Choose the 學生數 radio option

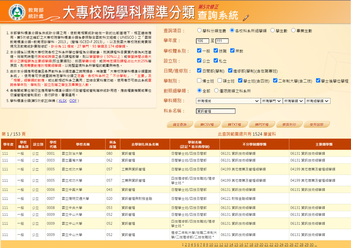(272, 30)
